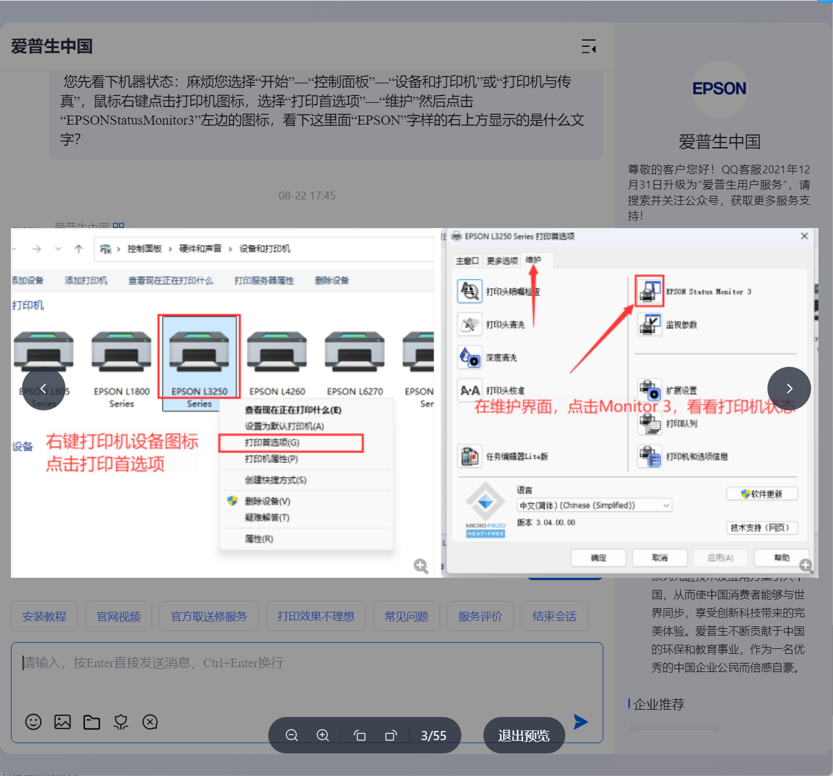833x776 pixels.
Task: Choose 打印机属性(P) in context menu
Action: pyautogui.click(x=272, y=459)
